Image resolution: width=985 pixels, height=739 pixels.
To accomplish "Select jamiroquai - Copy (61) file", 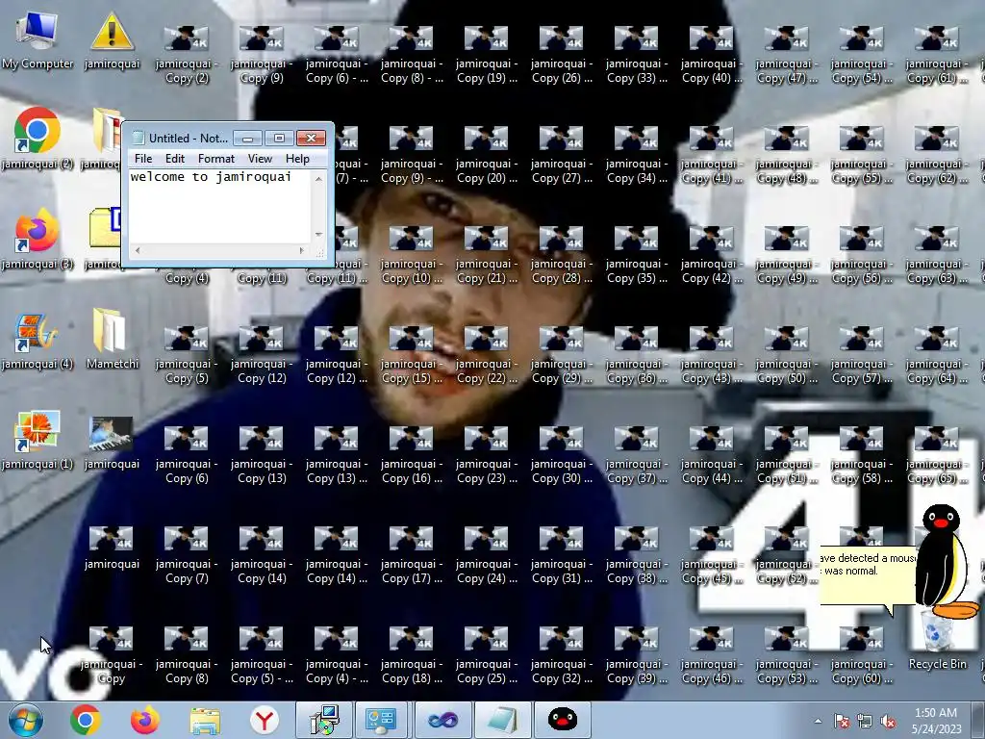I will click(x=937, y=55).
